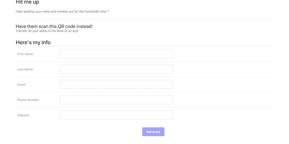289x144 pixels.
Task: Focus the Last Name text box
Action: click(x=116, y=69)
